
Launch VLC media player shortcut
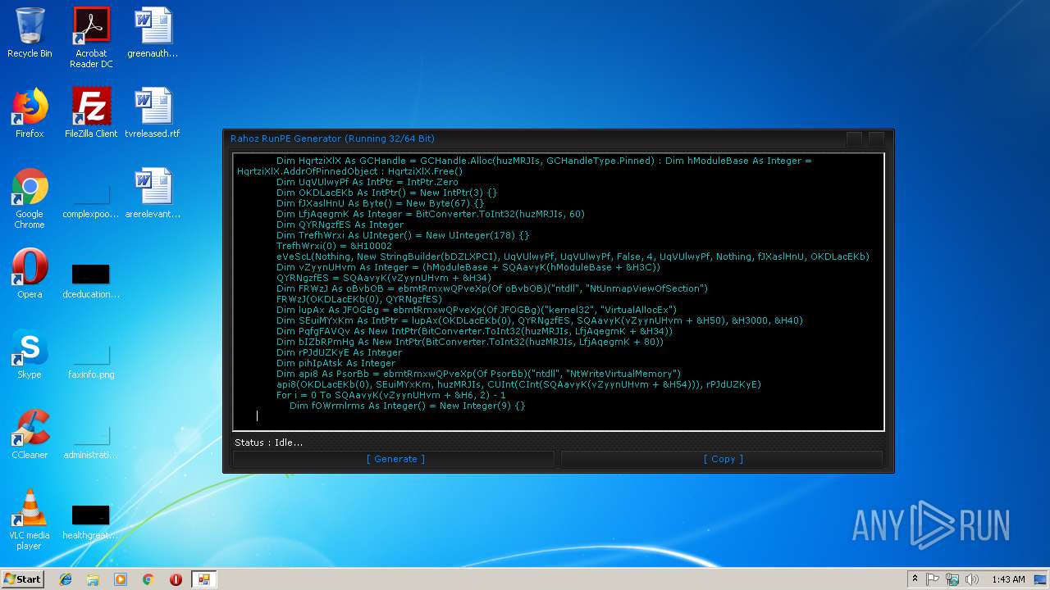[30, 520]
